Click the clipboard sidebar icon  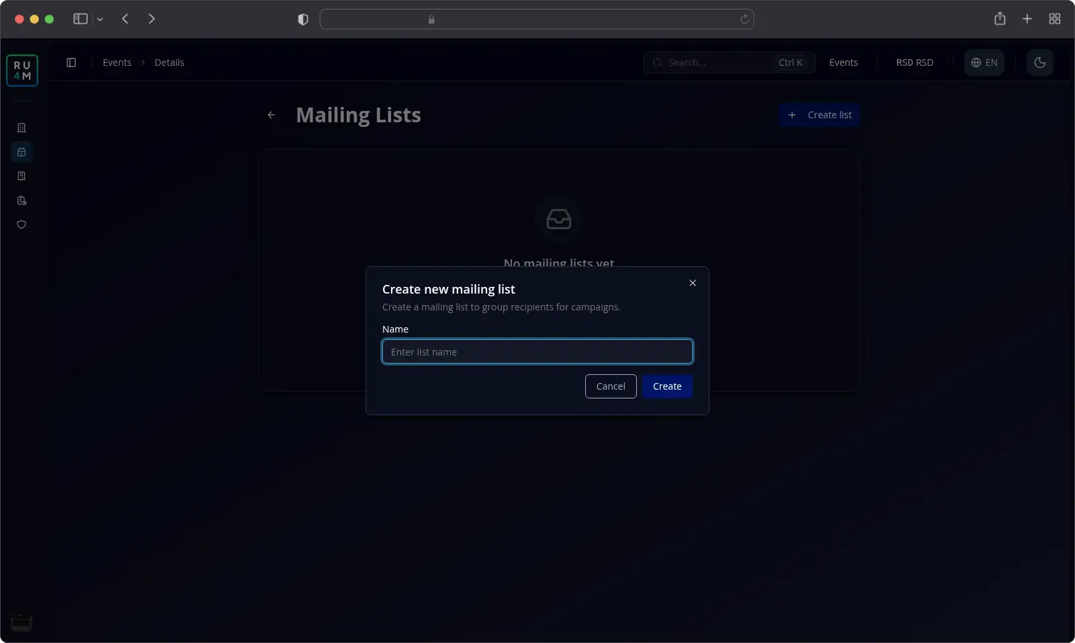point(21,200)
